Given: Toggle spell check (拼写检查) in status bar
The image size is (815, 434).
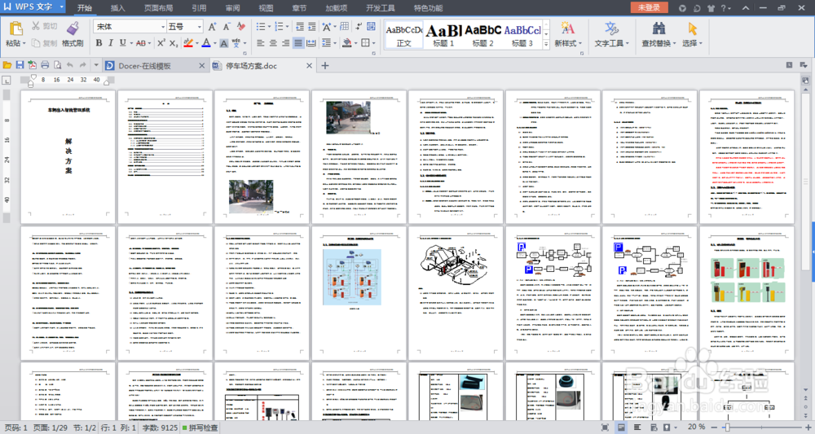Looking at the screenshot, I should pyautogui.click(x=200, y=427).
